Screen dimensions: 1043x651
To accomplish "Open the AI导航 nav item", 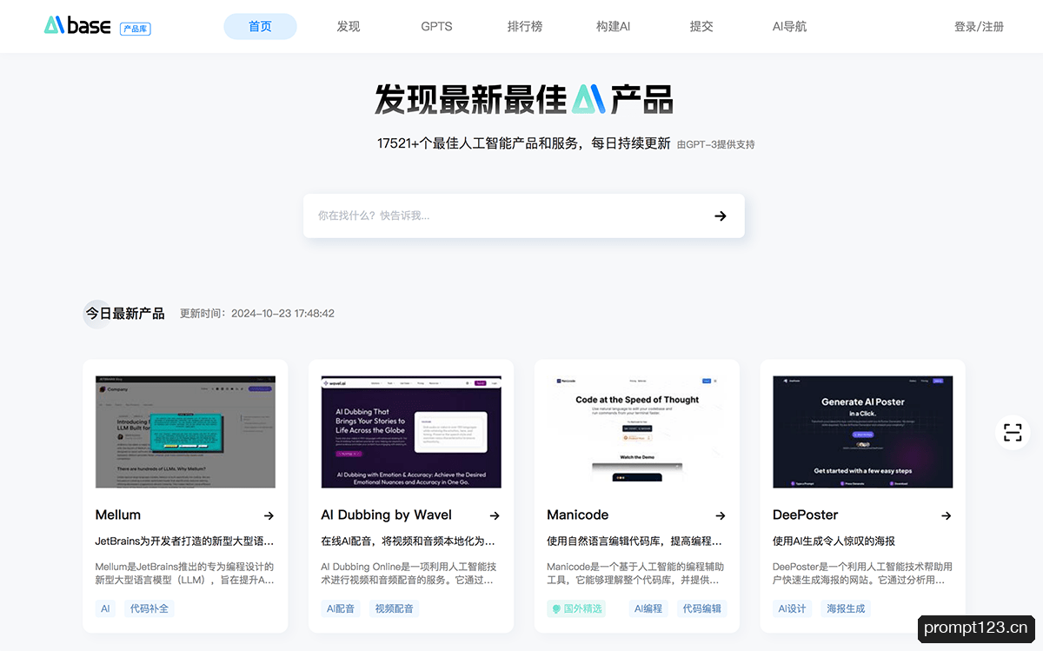I will (x=789, y=26).
